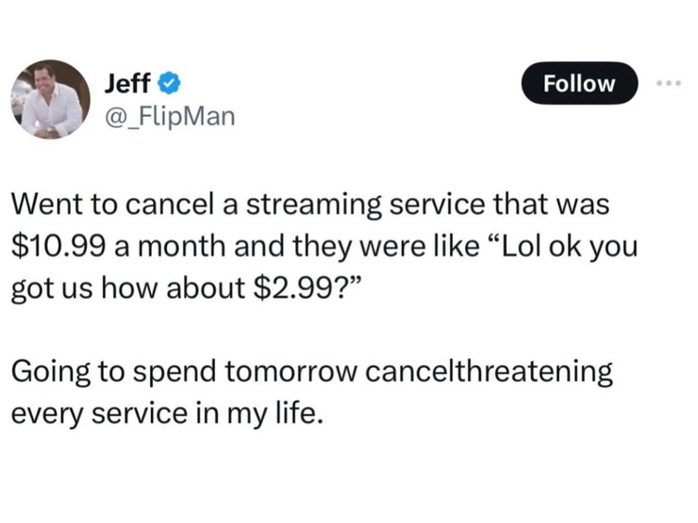Open the three-dot more options menu
Screen dimensions: 698x523
click(669, 83)
